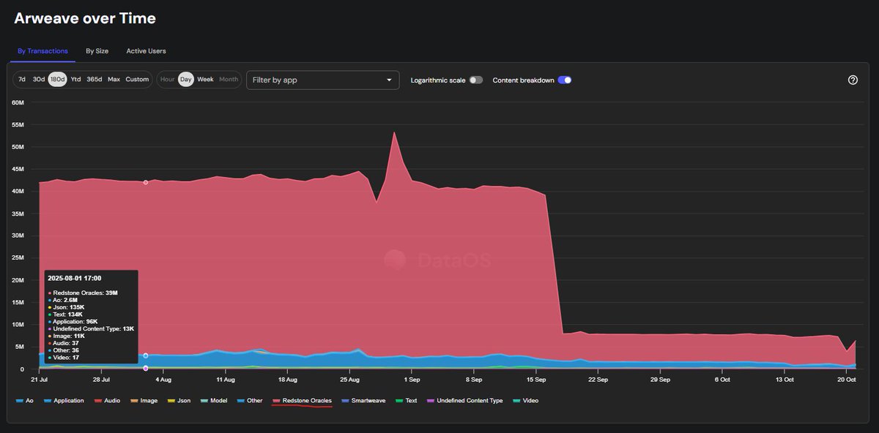
Task: Turn off the Content breakdown switch
Action: click(565, 80)
